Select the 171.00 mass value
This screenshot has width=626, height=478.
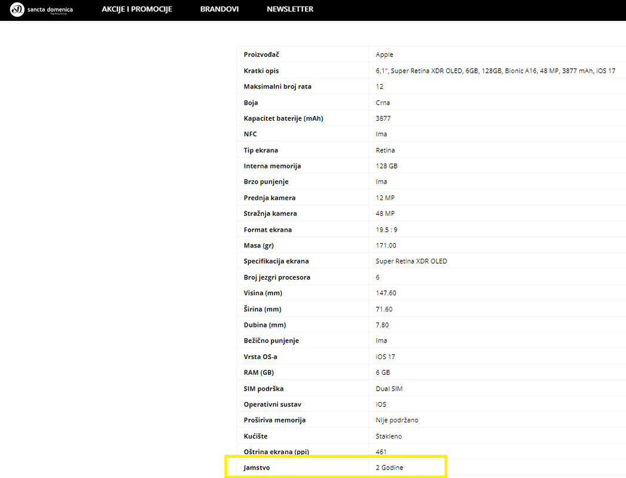click(x=386, y=246)
